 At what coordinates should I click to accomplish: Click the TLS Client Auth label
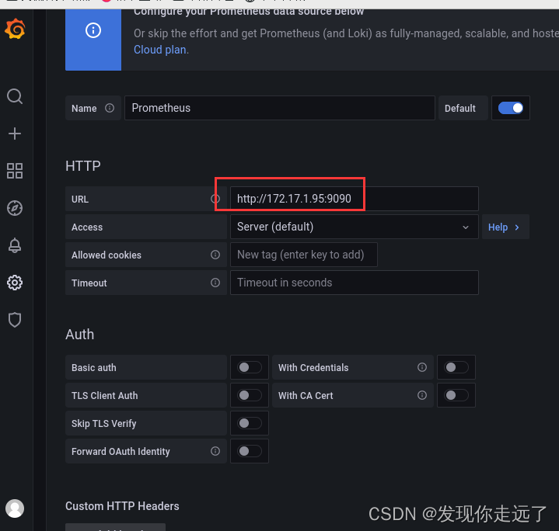coord(104,395)
